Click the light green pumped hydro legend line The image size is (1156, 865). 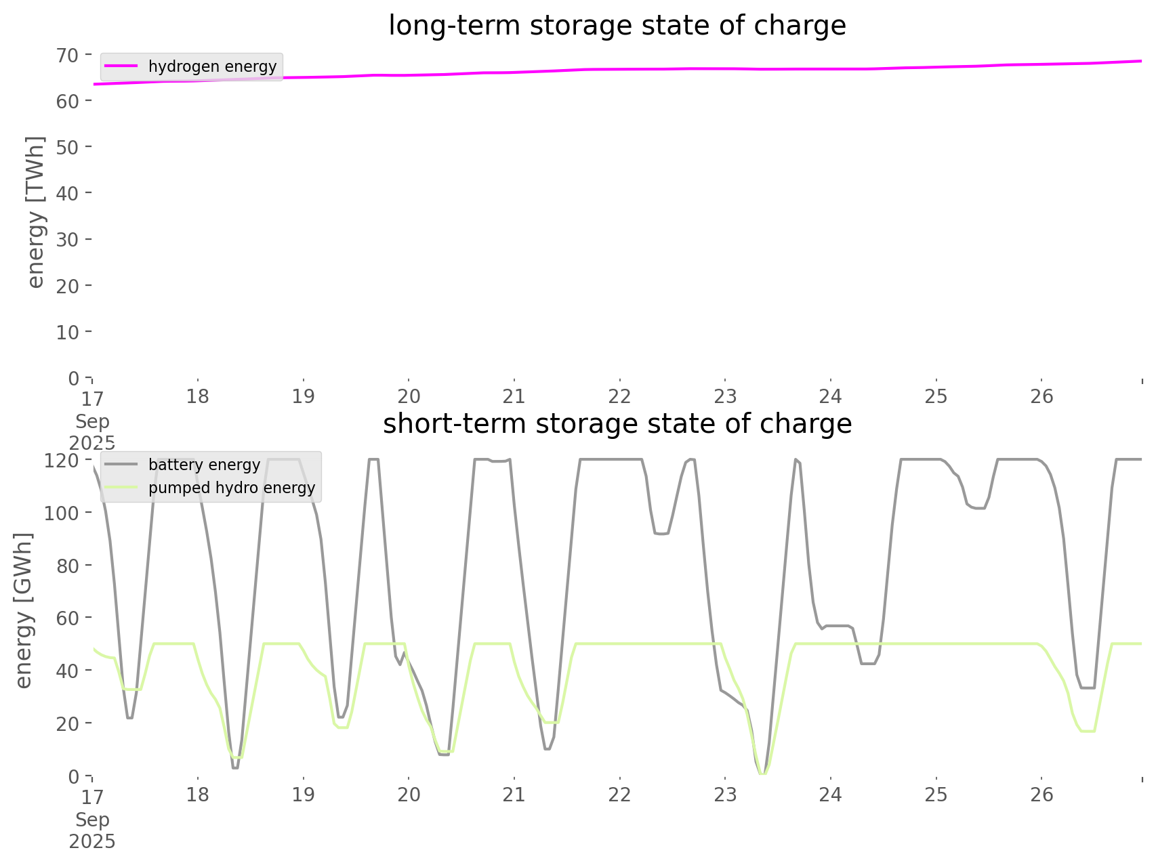(x=121, y=488)
